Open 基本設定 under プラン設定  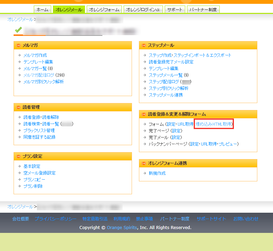[32, 166]
